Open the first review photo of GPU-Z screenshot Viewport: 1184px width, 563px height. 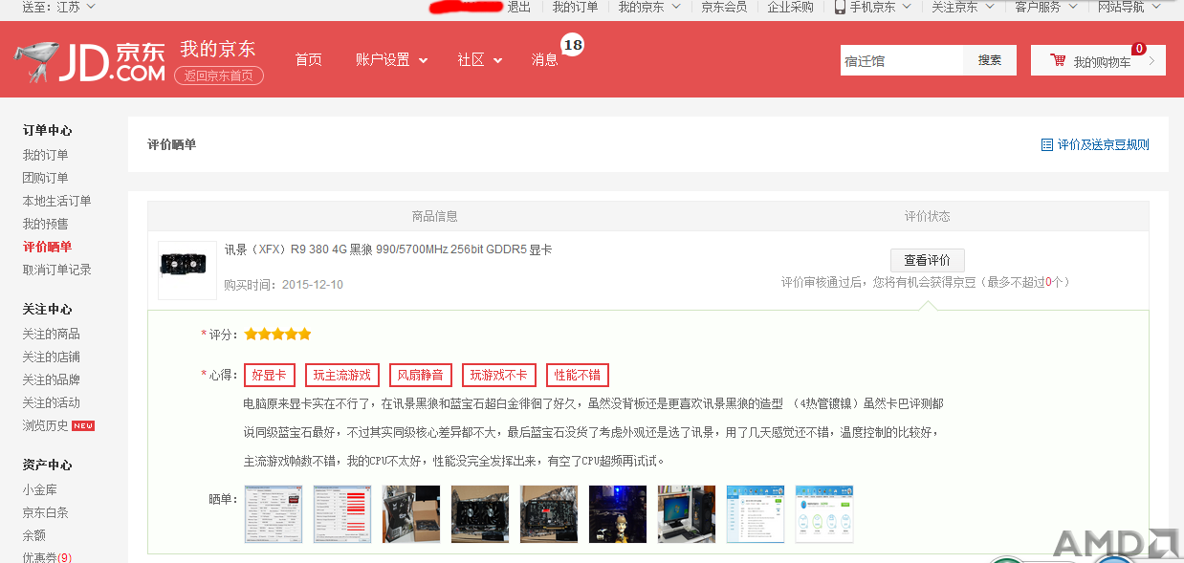point(274,514)
